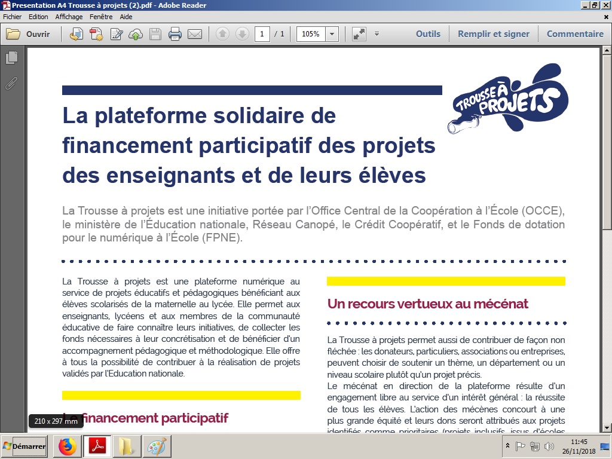Click the line 'niveau scolaire plutôt qu'un projet précis.'
Image resolution: width=612 pixels, height=459 pixels.
(405, 375)
